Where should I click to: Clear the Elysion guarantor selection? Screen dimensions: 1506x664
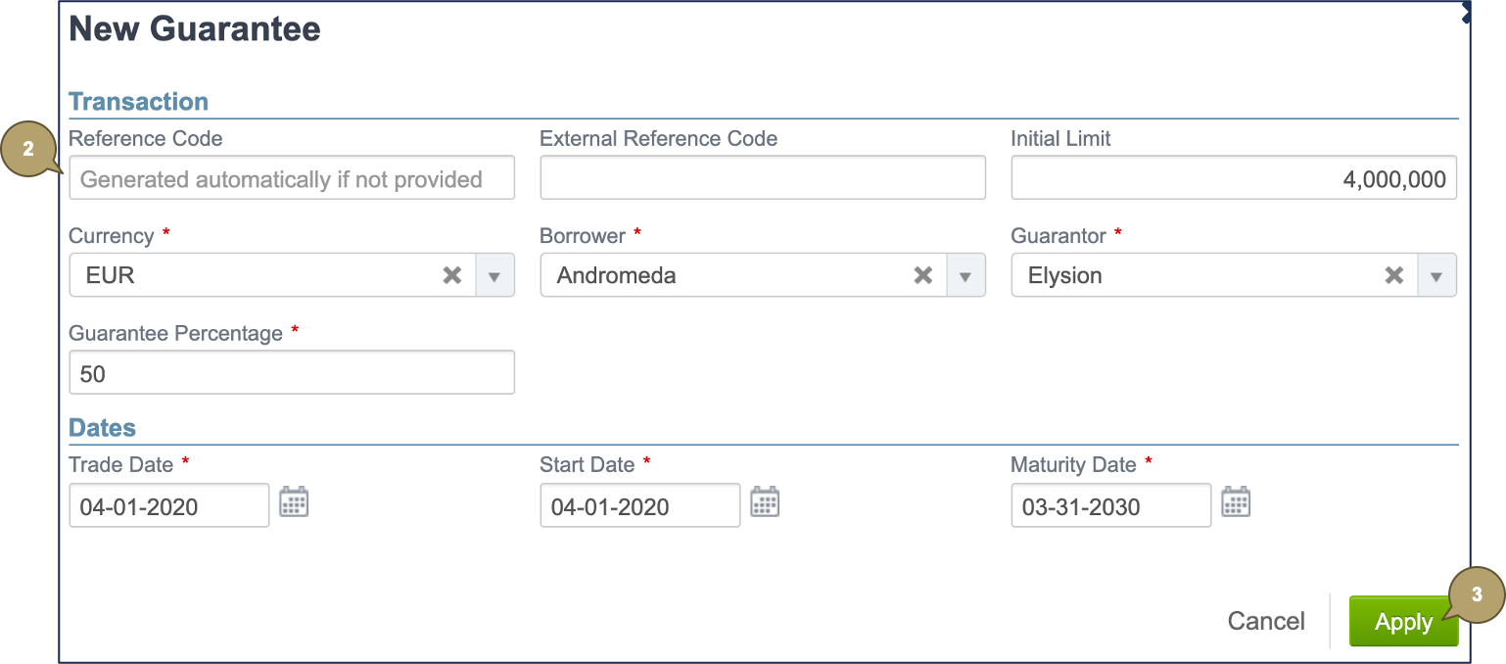click(x=1393, y=275)
